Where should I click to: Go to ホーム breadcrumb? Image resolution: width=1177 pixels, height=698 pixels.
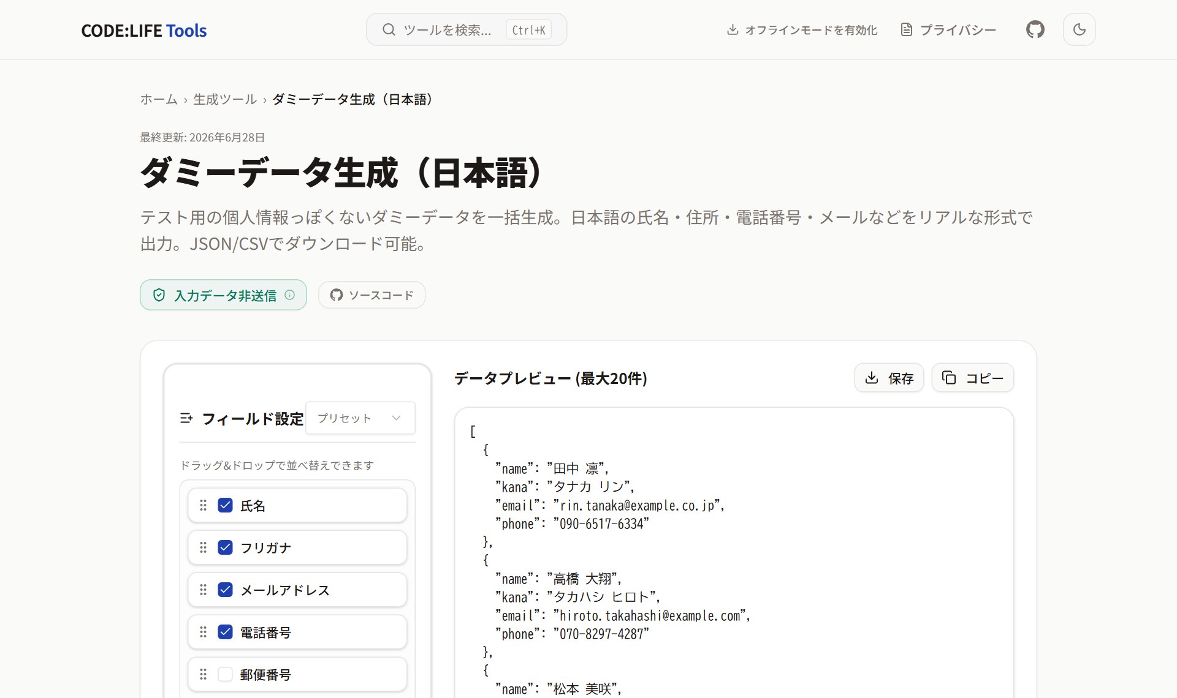coord(159,99)
